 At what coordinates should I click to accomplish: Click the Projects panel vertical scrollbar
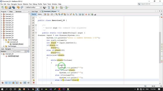[29, 32]
